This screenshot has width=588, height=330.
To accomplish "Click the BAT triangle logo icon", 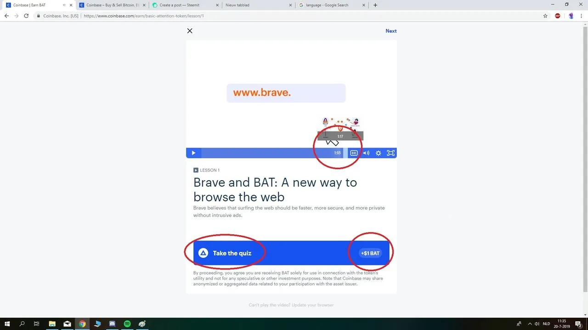I will pos(203,253).
